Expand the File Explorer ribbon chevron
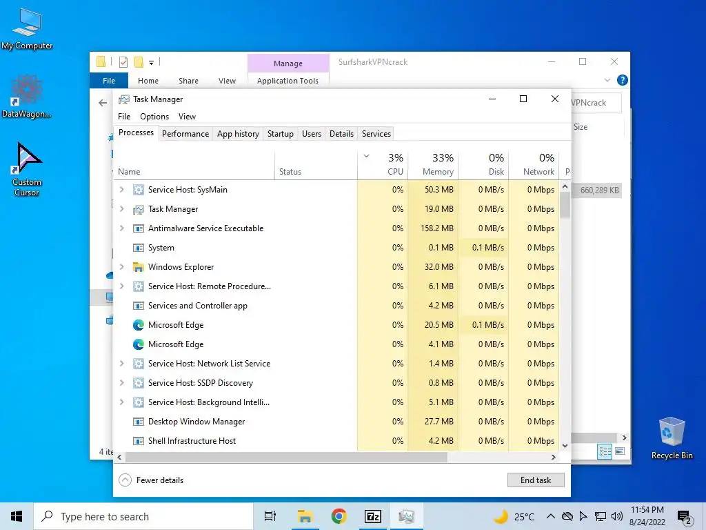This screenshot has height=530, width=706. click(x=607, y=80)
